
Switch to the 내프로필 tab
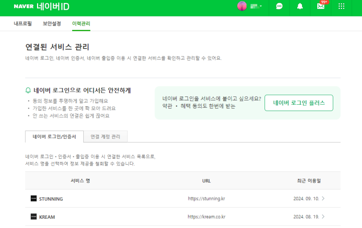(x=22, y=23)
